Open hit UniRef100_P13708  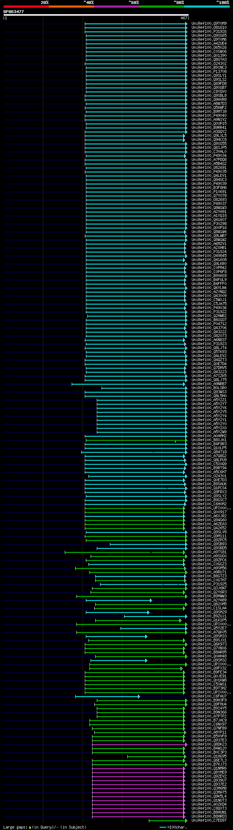(x=209, y=72)
